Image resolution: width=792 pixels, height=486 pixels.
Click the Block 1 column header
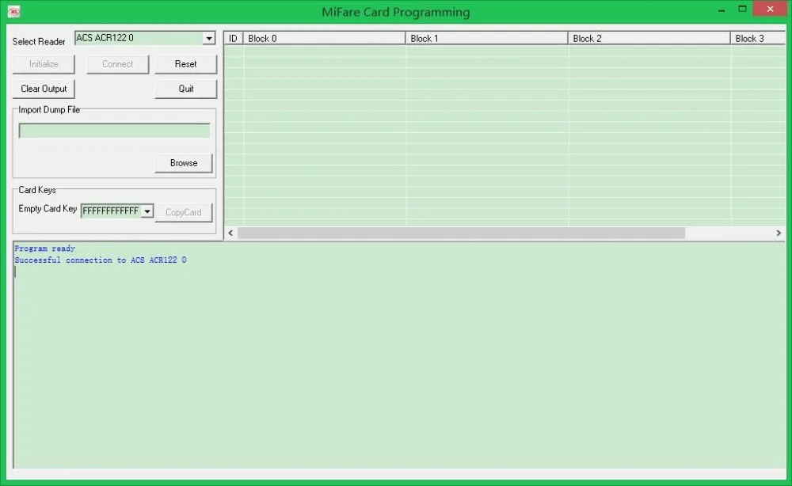pyautogui.click(x=487, y=38)
